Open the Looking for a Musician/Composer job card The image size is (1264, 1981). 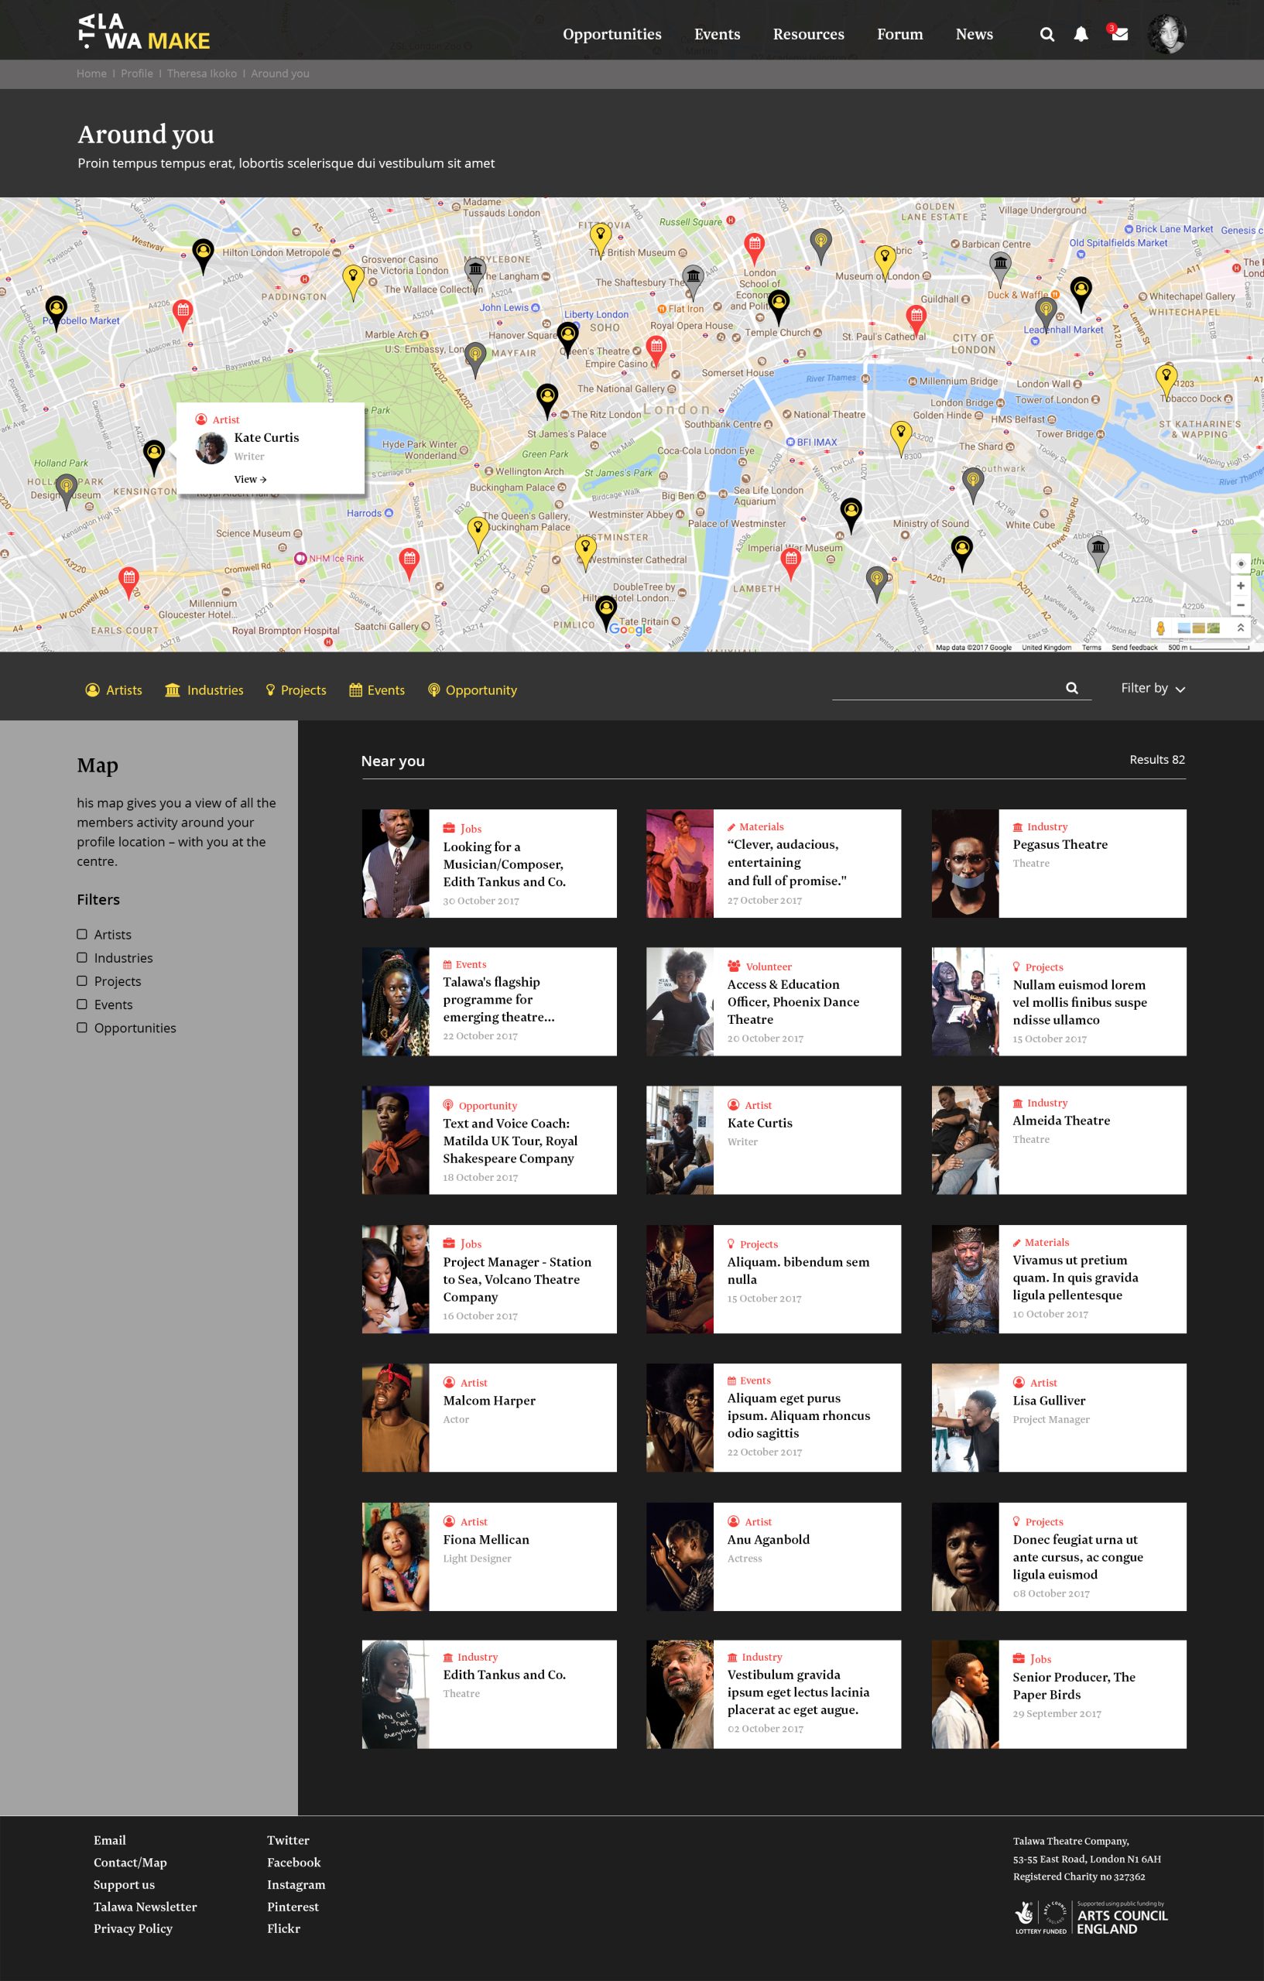tap(489, 863)
